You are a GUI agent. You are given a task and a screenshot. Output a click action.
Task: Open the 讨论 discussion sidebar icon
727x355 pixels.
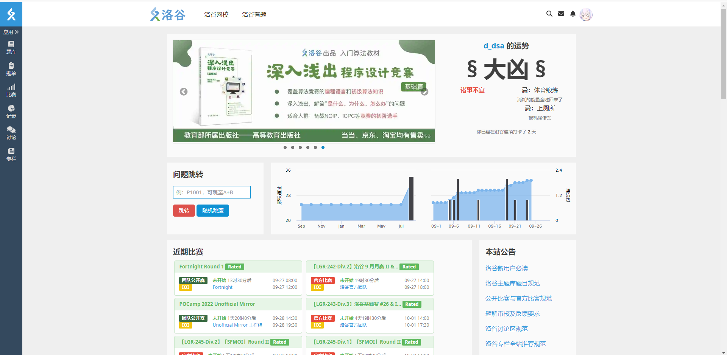click(11, 133)
